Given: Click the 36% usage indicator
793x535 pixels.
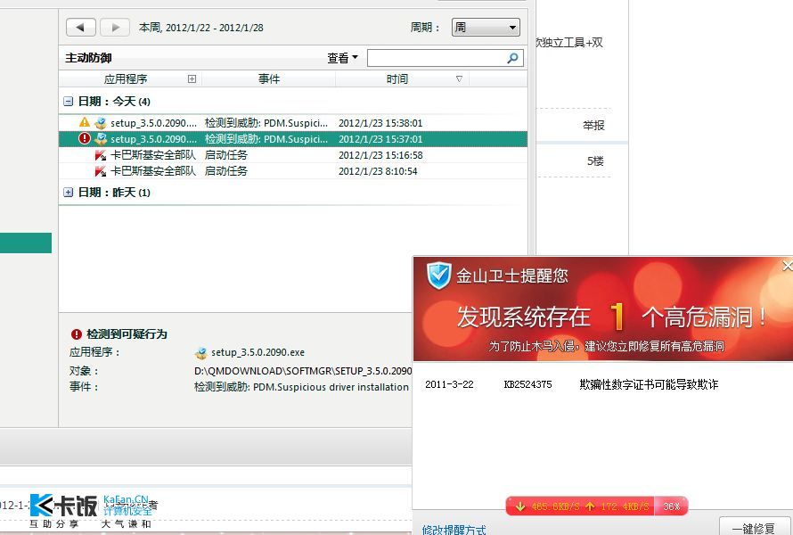Looking at the screenshot, I should click(x=671, y=506).
